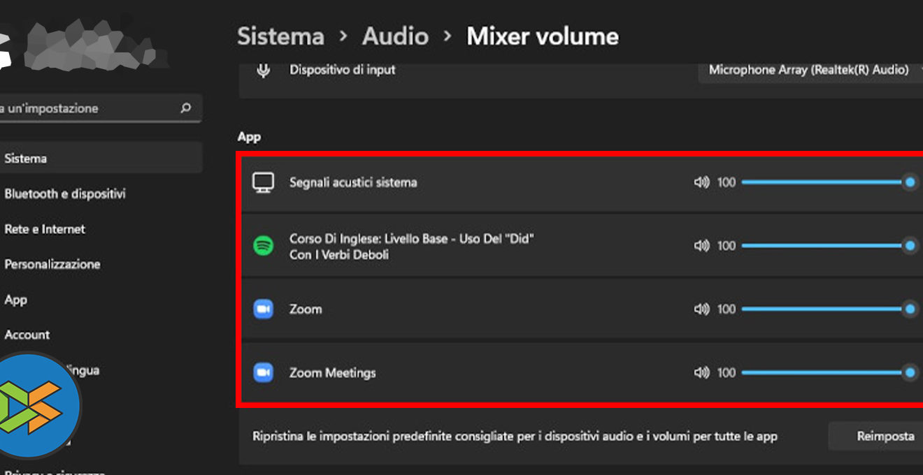Open Rete e Internet settings section
923x475 pixels.
pos(45,229)
